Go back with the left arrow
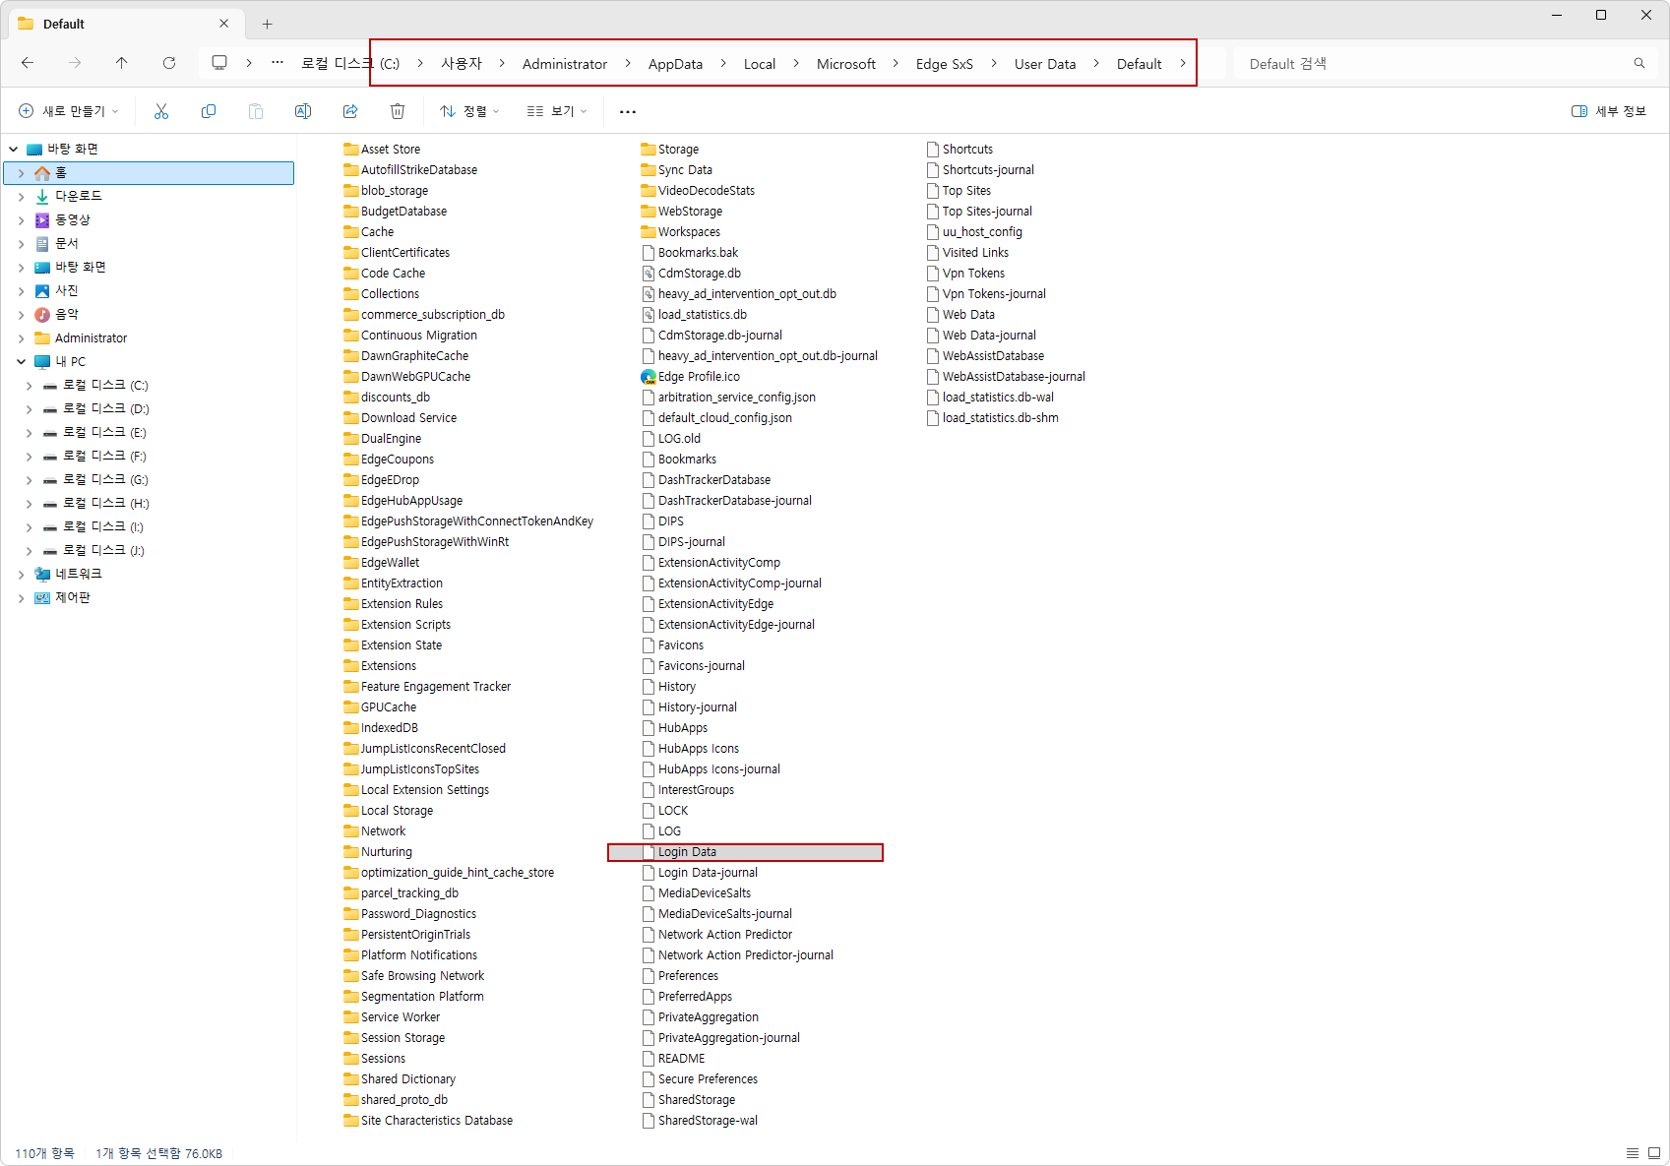 pos(28,63)
